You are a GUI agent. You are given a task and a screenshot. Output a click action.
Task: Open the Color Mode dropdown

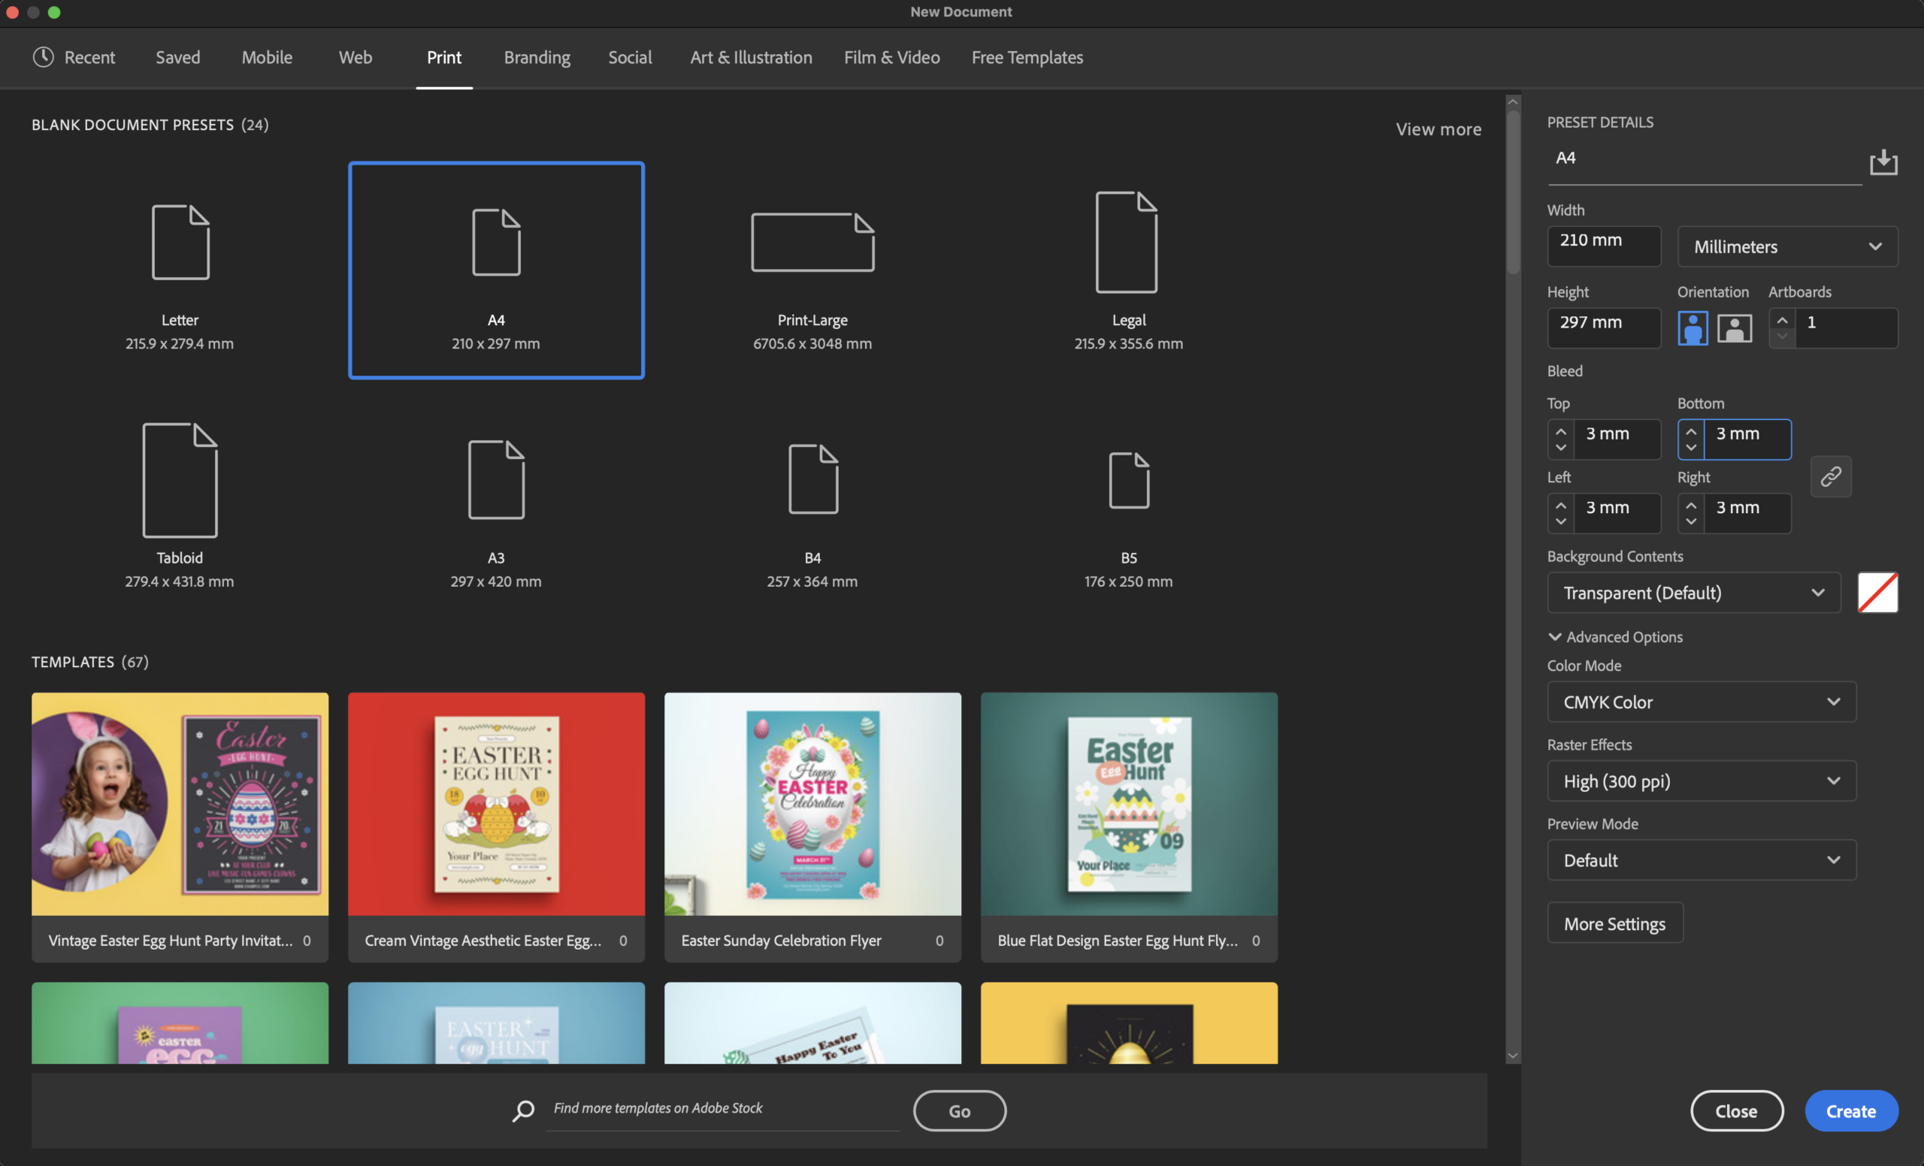pos(1701,702)
